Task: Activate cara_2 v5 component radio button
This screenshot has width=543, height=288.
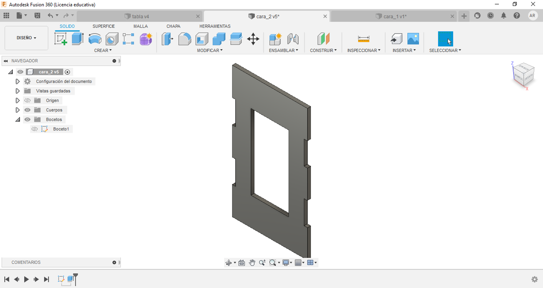Action: tap(67, 72)
